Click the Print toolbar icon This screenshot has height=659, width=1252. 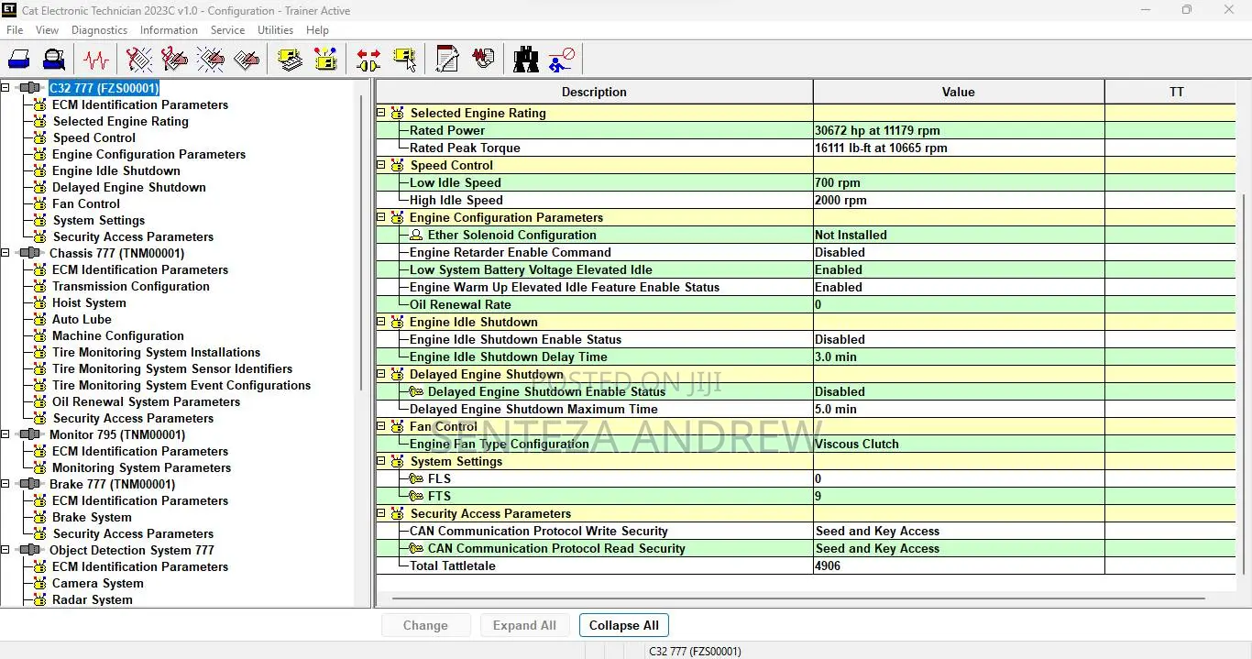tap(19, 60)
